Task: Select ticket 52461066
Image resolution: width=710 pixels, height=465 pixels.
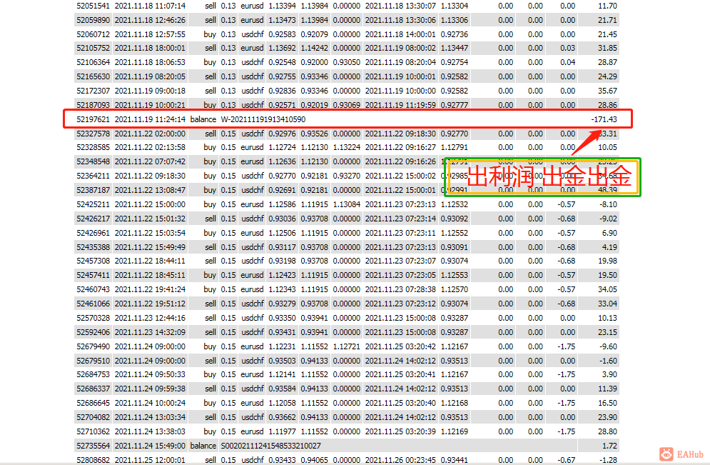Action: (x=93, y=304)
